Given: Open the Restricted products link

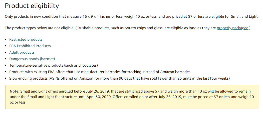Looking at the screenshot, I should pyautogui.click(x=26, y=39).
